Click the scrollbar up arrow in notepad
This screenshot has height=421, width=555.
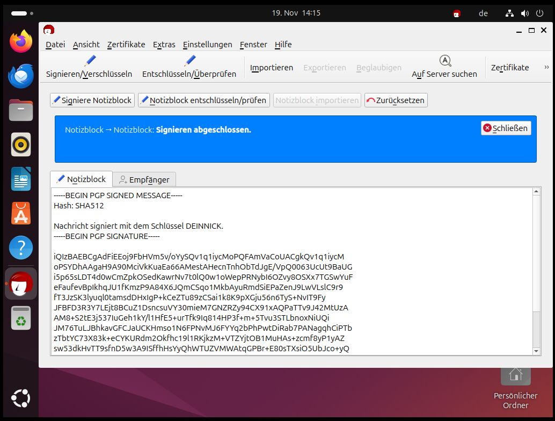536,192
